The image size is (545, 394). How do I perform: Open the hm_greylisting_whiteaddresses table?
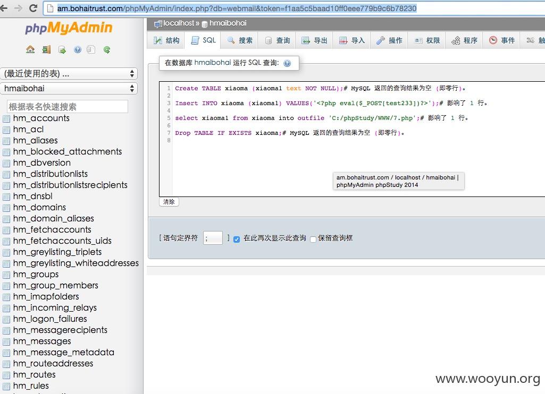(76, 263)
